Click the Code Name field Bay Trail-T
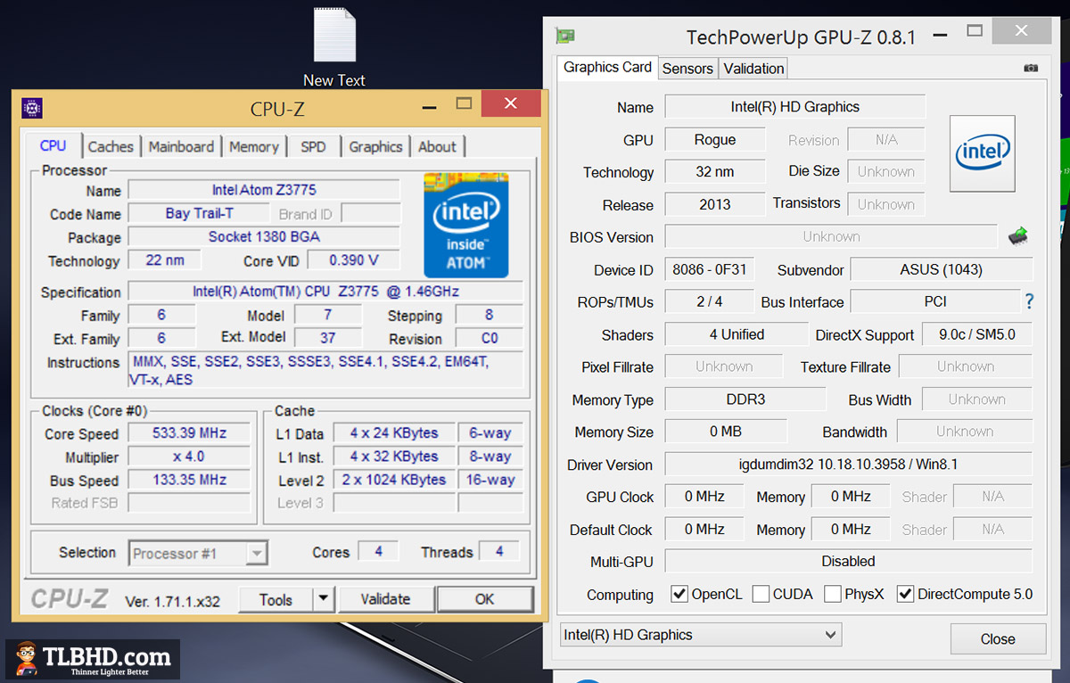This screenshot has width=1070, height=683. 199,214
